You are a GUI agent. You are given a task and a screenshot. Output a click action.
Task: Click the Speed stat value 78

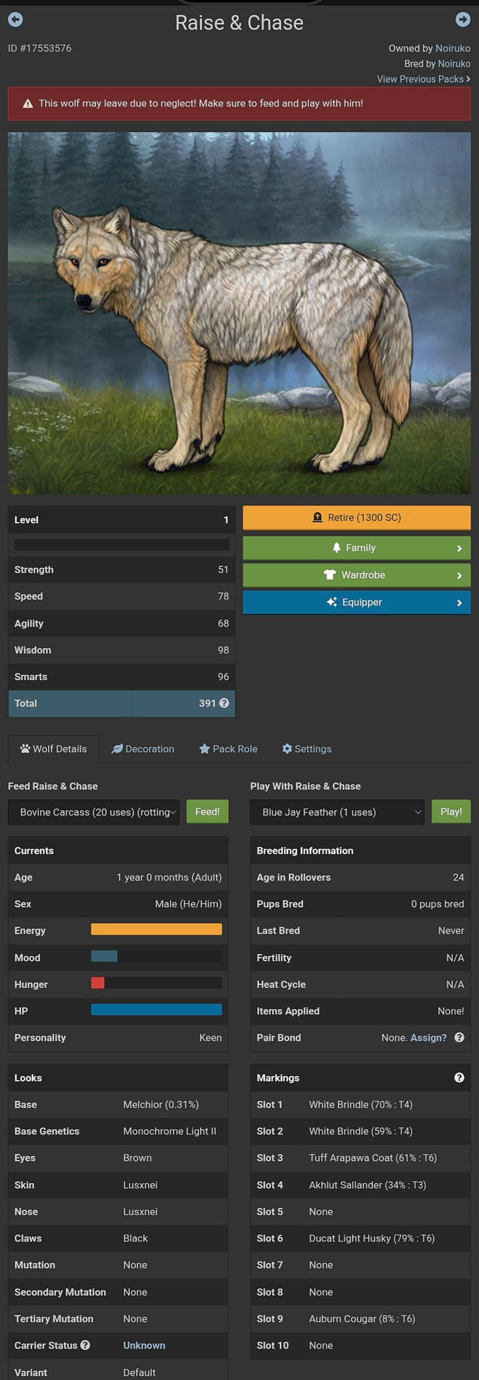pyautogui.click(x=223, y=596)
